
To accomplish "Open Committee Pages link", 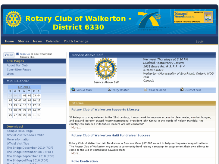I will coord(19,70).
